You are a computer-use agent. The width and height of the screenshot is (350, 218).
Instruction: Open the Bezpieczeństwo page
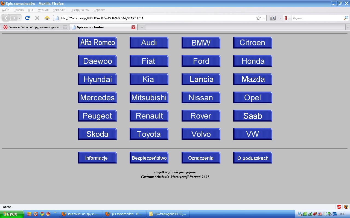coord(149,158)
